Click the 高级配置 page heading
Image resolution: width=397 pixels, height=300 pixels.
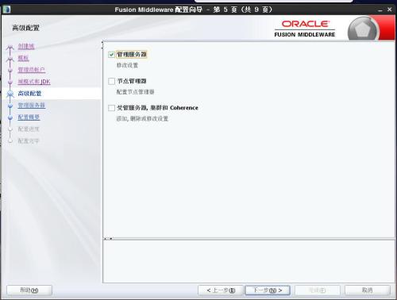26,28
